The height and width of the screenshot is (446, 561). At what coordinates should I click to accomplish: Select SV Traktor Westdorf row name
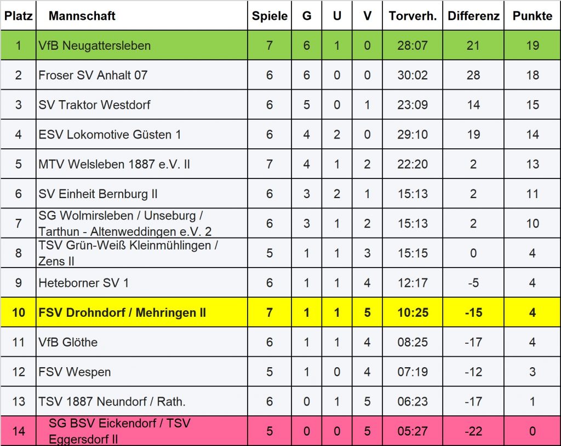[94, 105]
